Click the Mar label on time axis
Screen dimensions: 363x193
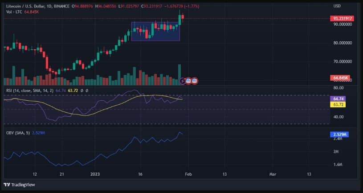(273, 174)
